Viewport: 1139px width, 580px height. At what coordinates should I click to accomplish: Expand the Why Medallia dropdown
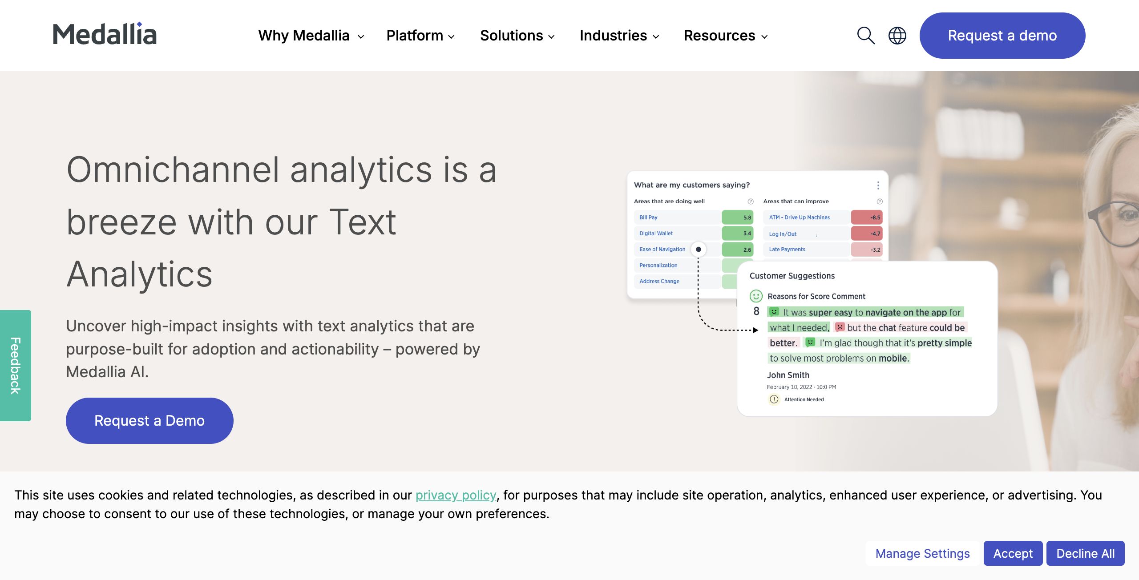point(311,36)
